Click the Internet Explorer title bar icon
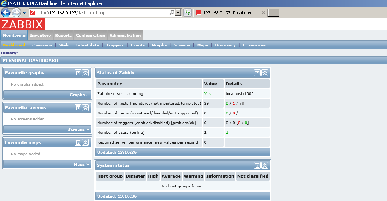The height and width of the screenshot is (201, 387). tap(4, 3)
